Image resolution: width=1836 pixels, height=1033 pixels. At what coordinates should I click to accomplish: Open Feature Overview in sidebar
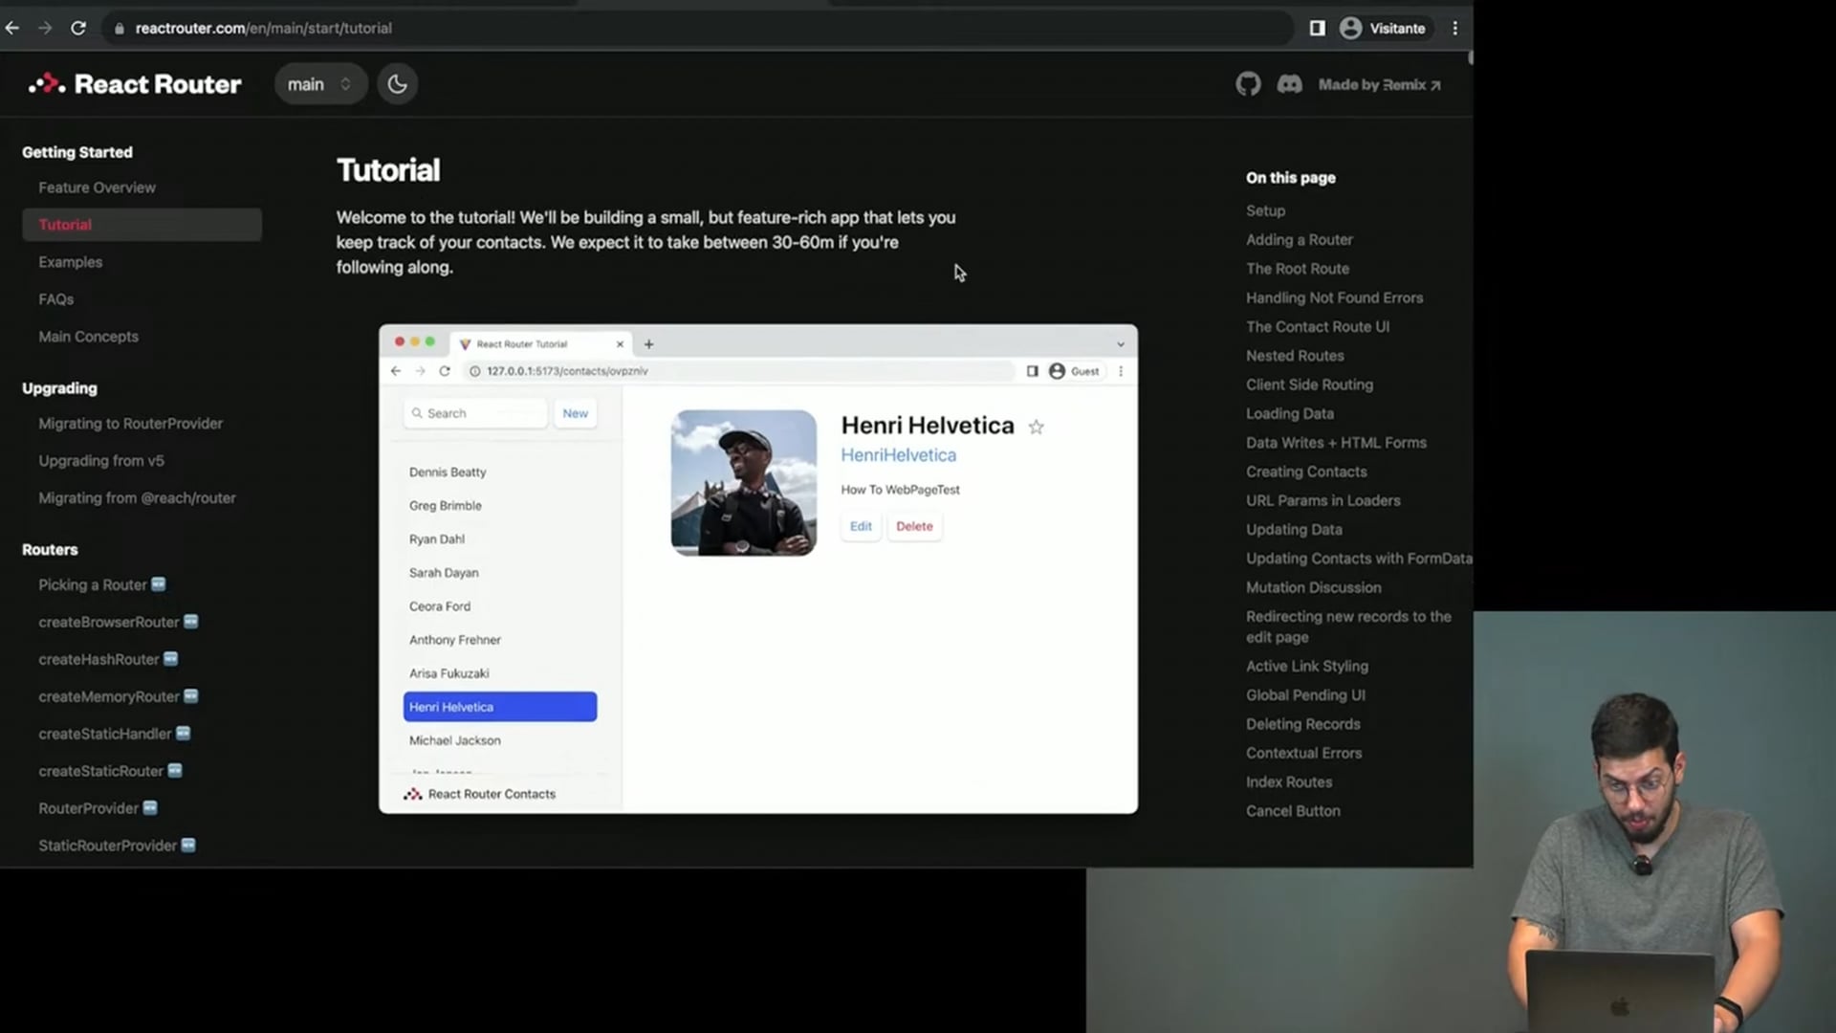pos(97,187)
